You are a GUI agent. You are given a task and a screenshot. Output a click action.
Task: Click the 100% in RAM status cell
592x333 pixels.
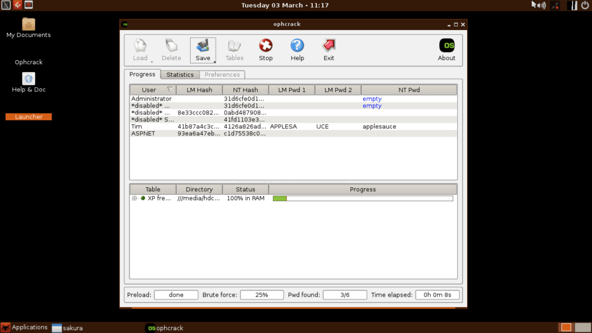pos(245,198)
